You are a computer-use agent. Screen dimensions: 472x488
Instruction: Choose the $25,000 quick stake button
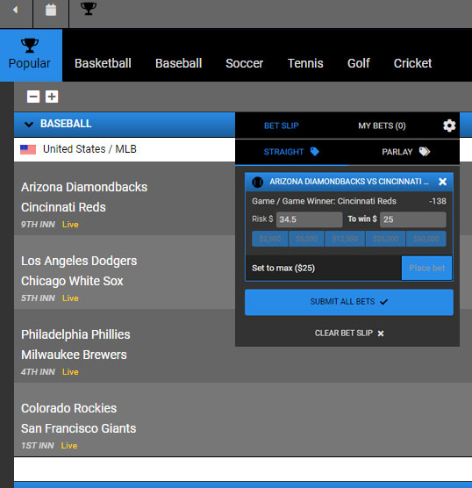tap(385, 239)
